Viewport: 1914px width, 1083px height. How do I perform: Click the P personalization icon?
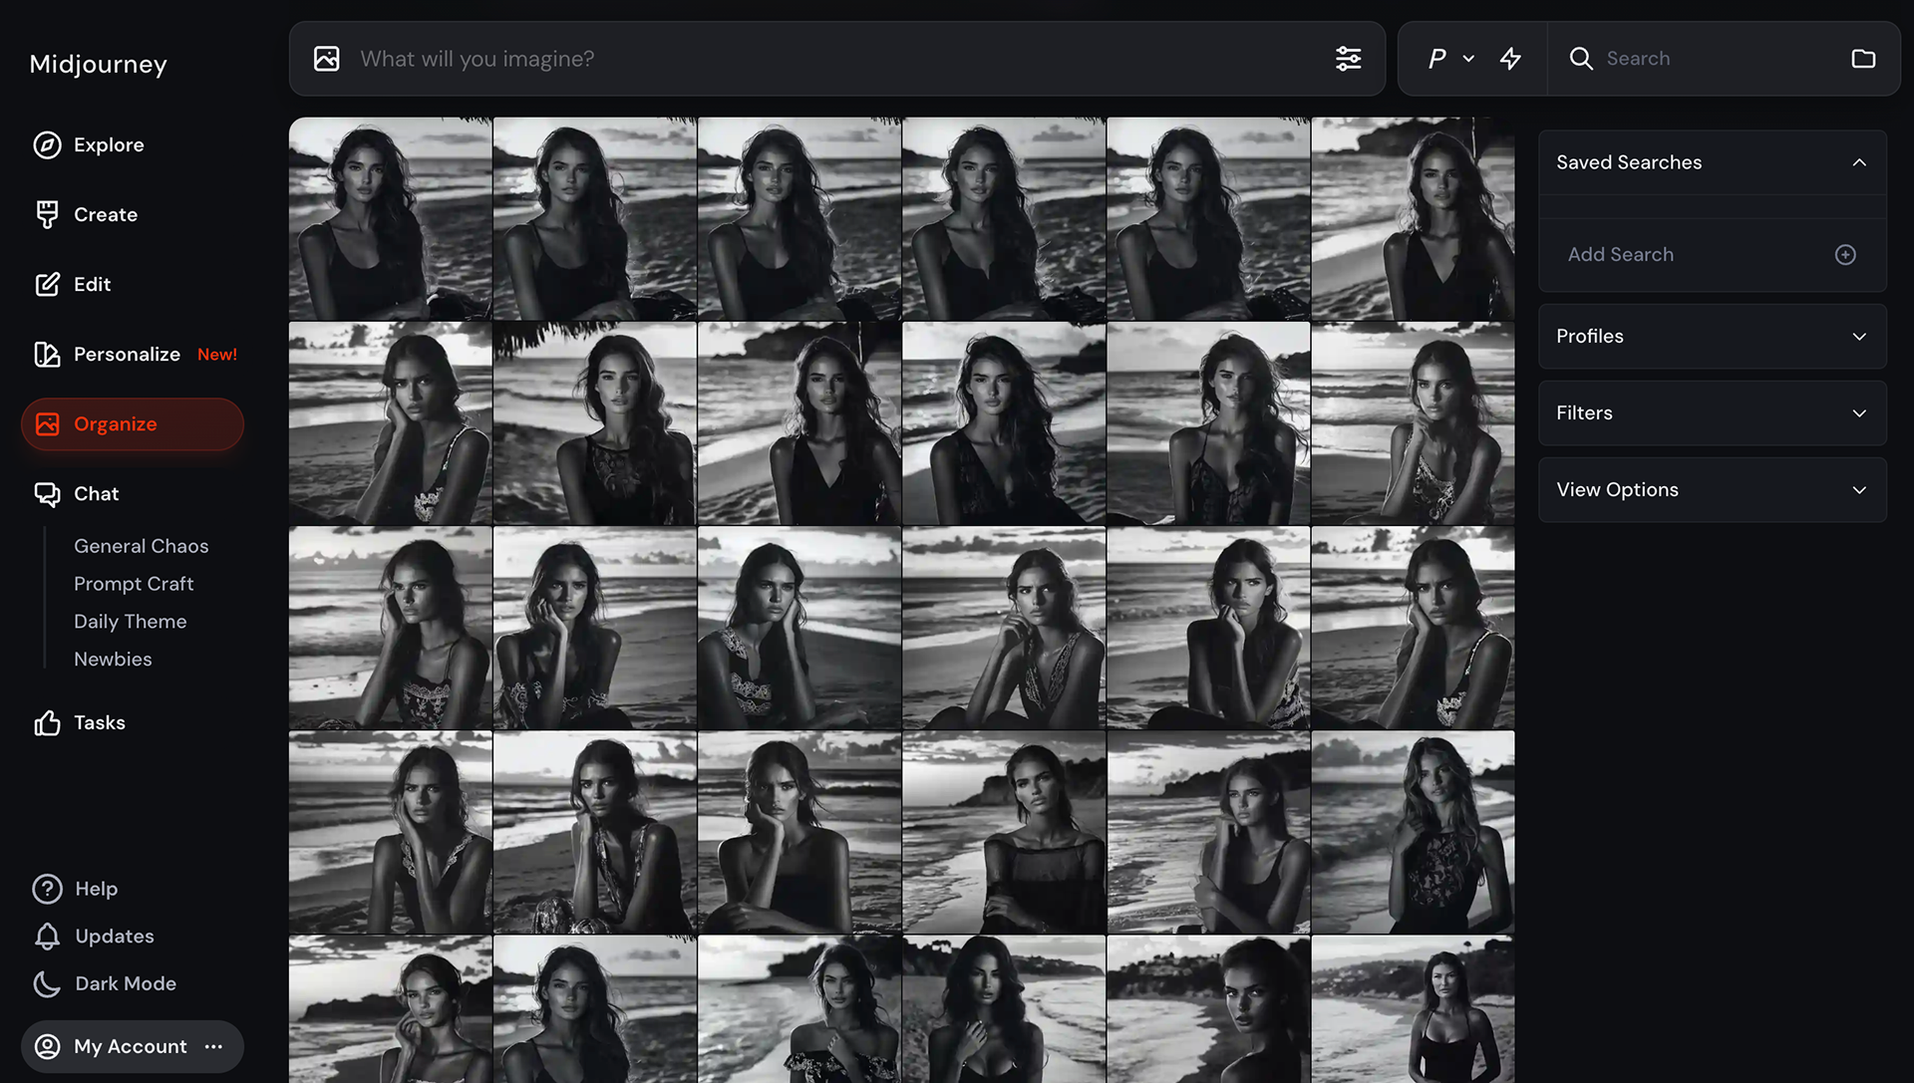(1436, 59)
